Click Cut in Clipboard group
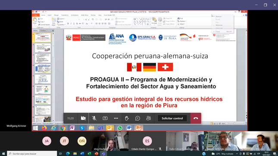The height and width of the screenshot is (156, 278). coord(41,18)
